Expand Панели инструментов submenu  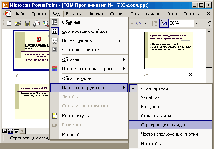[x=89, y=88]
